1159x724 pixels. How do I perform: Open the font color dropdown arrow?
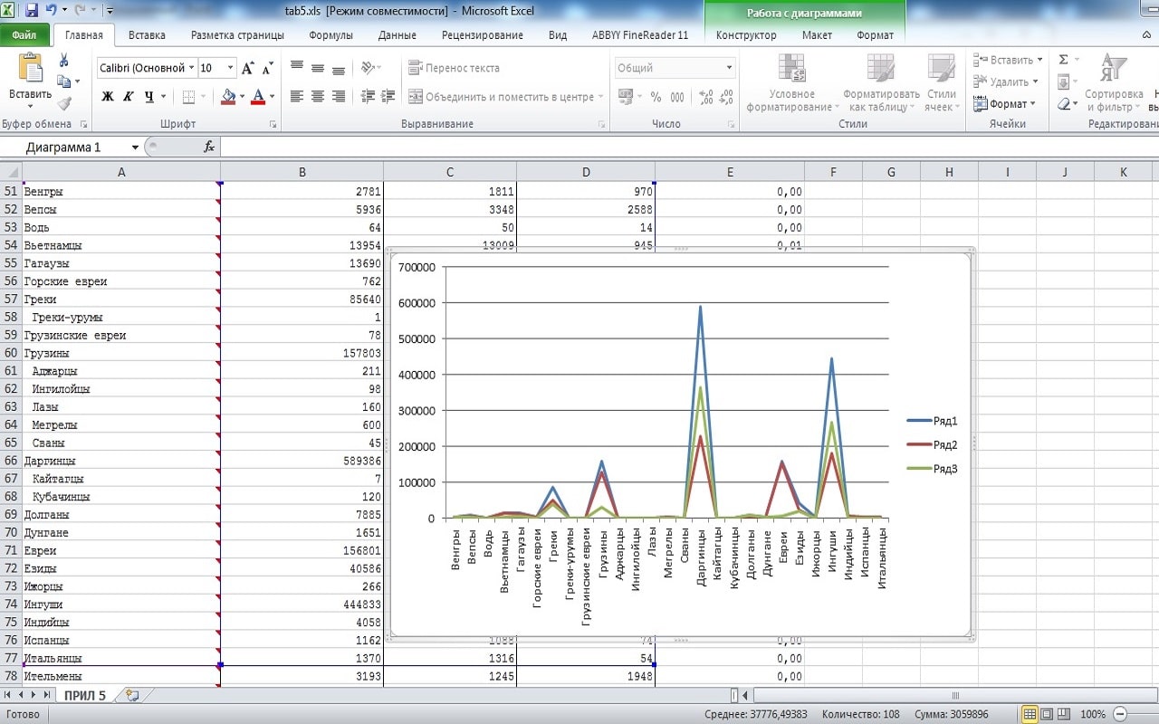point(273,97)
